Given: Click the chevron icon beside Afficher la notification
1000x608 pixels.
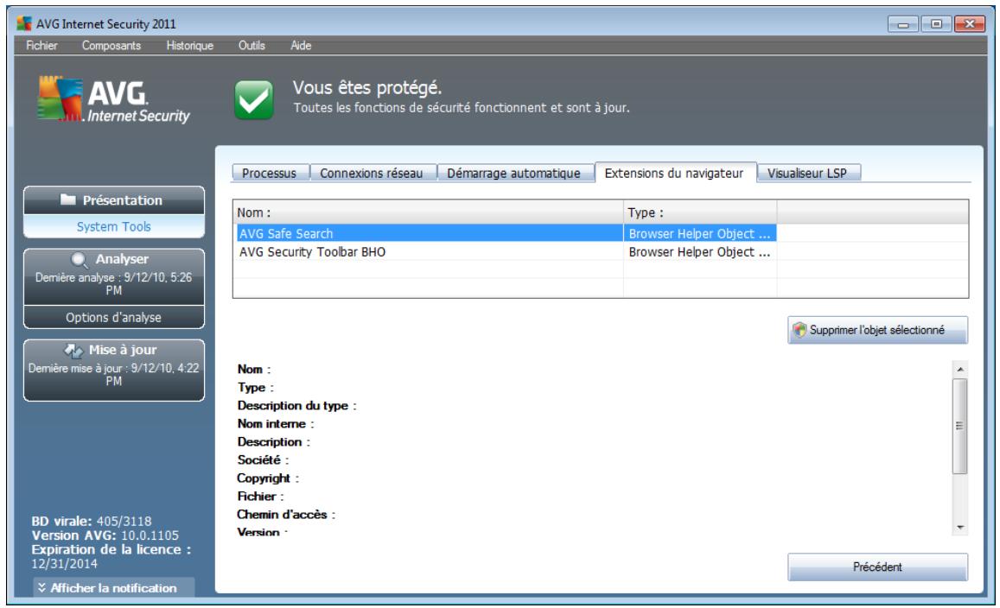Looking at the screenshot, I should [41, 587].
